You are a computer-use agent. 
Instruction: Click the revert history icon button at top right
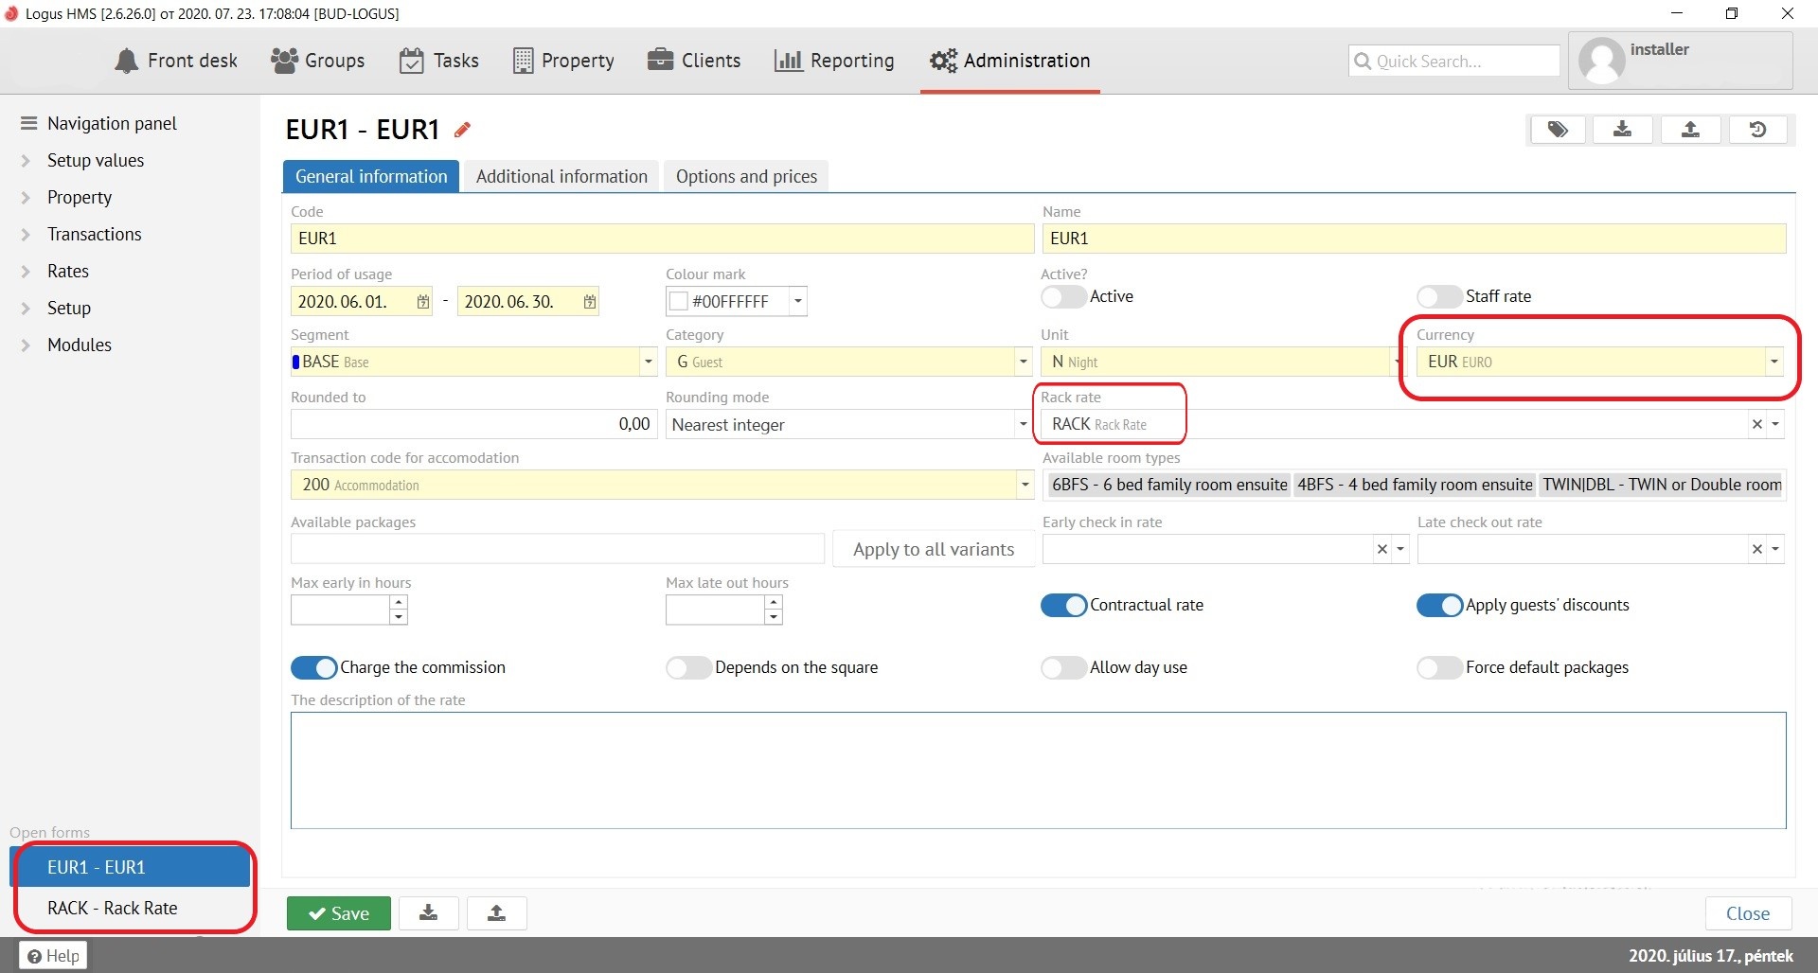pos(1757,130)
